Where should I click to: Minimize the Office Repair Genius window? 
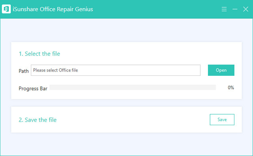click(x=235, y=9)
